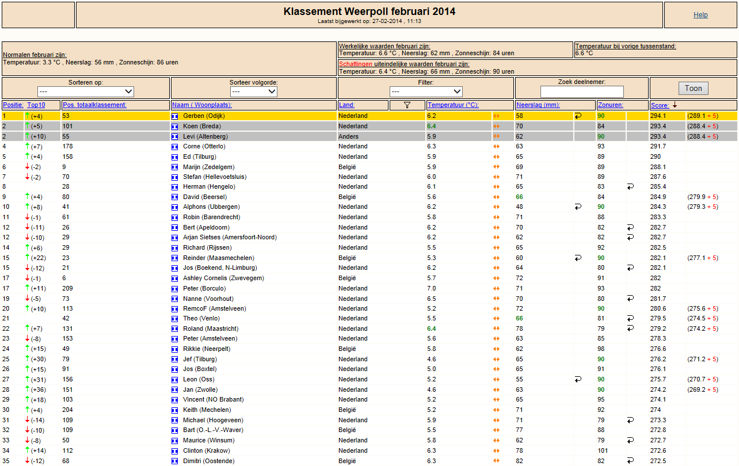Sort by Neerslag (mm) column header
This screenshot has height=466, width=739.
(538, 105)
